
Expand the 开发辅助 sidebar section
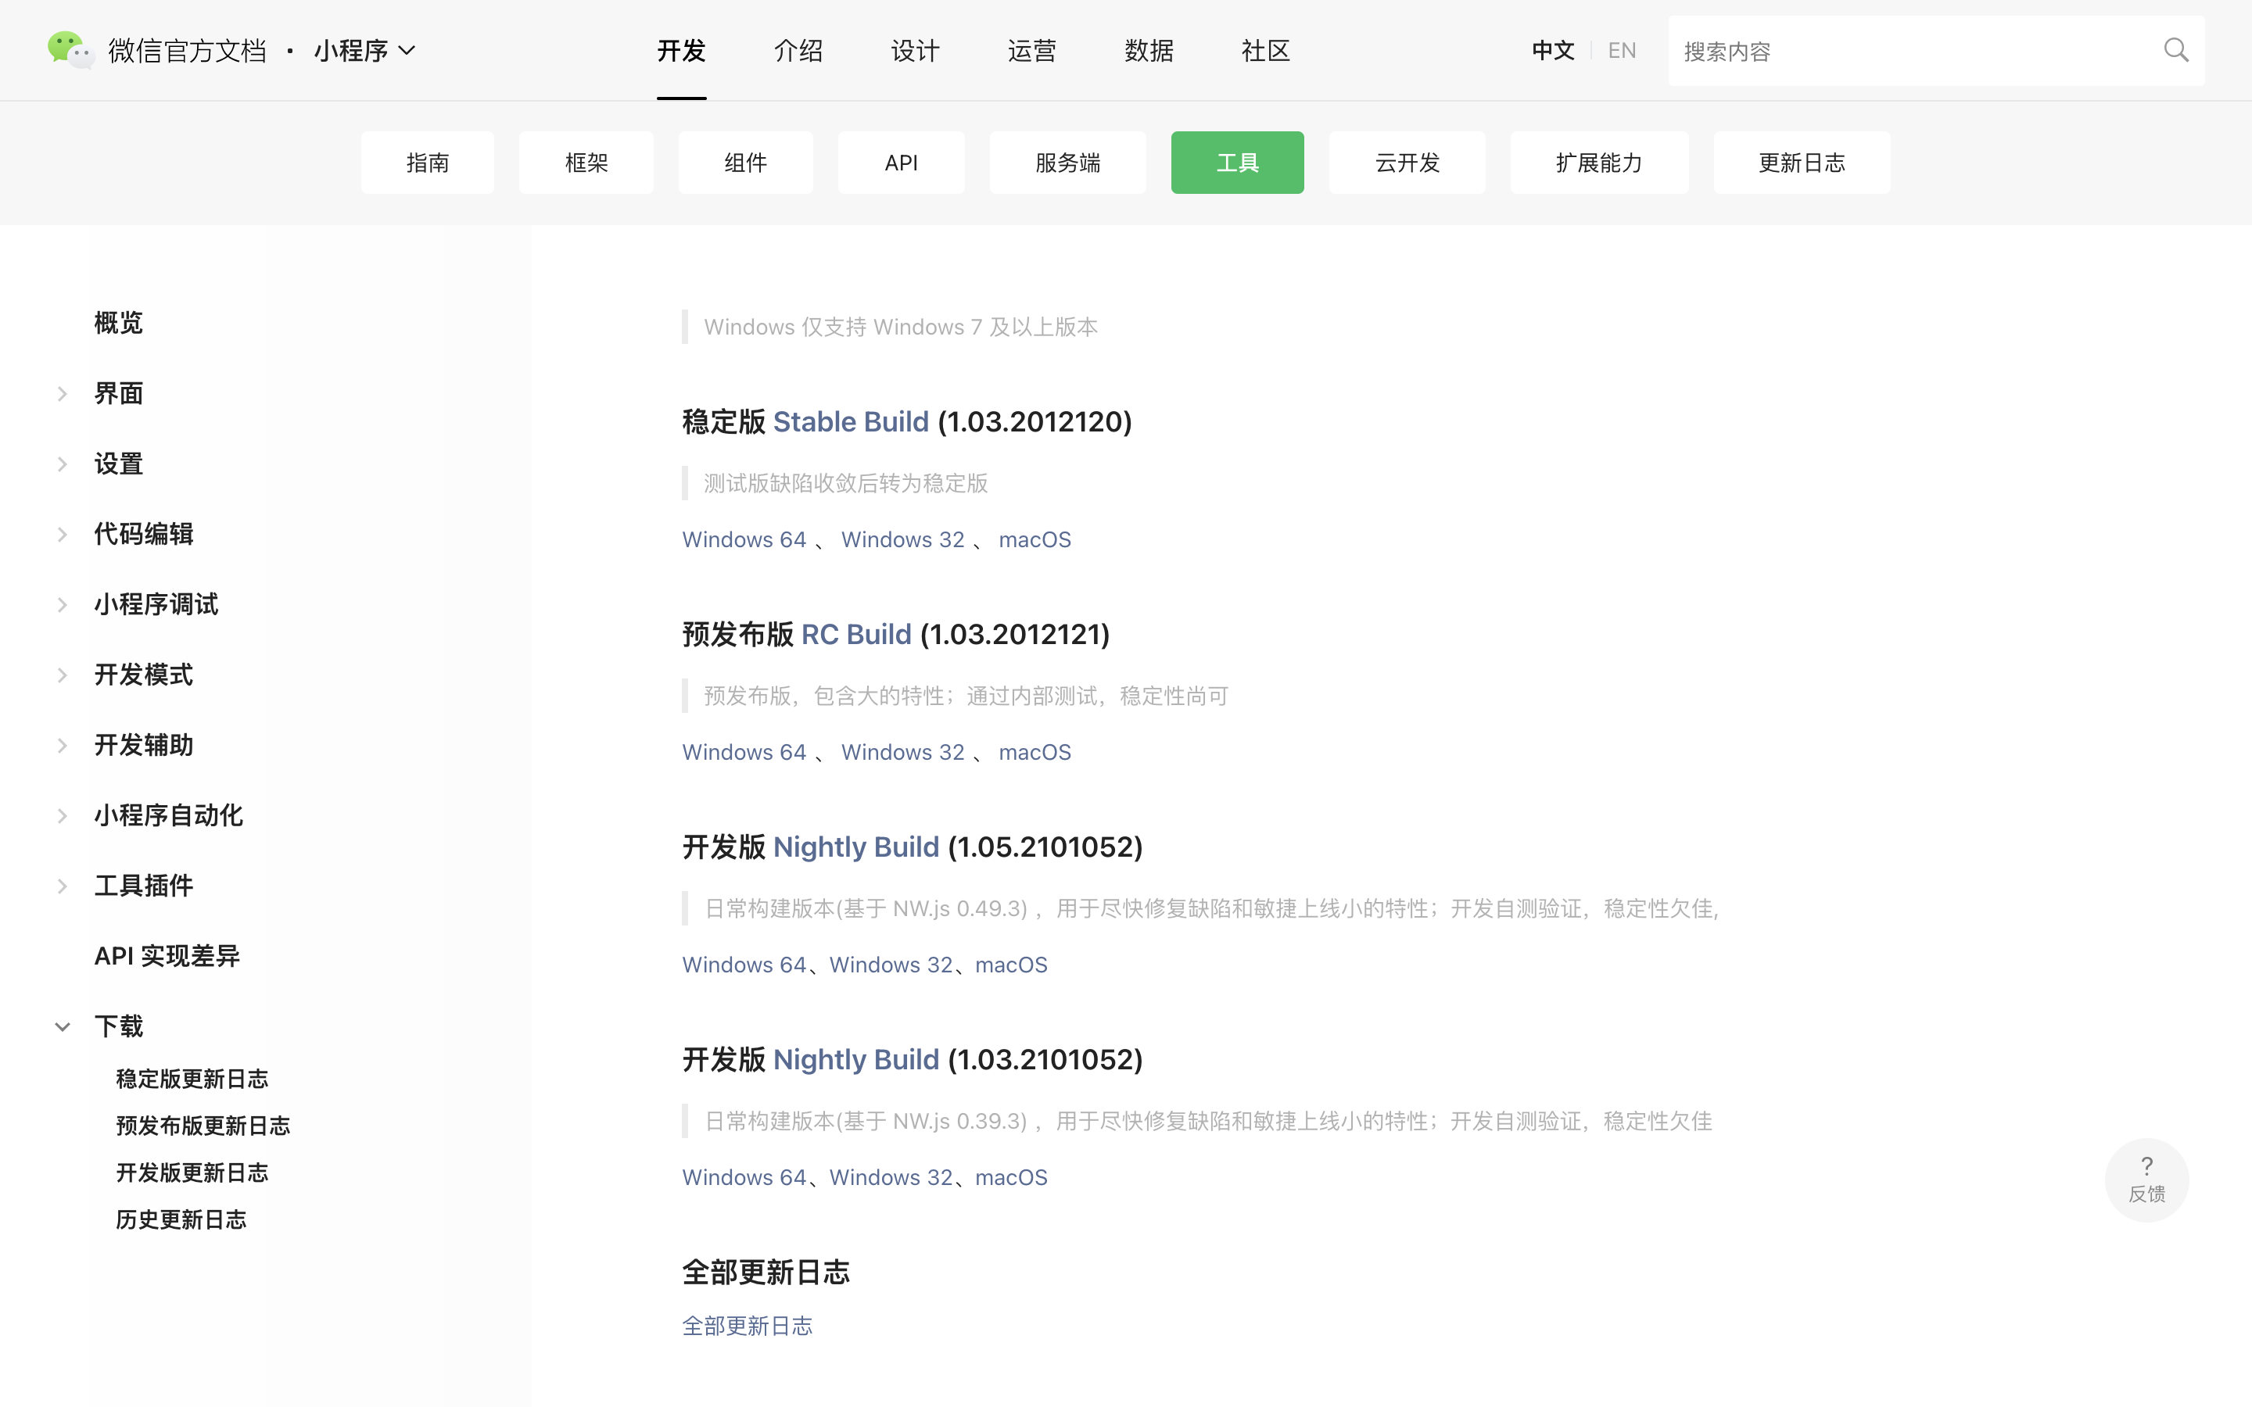63,746
